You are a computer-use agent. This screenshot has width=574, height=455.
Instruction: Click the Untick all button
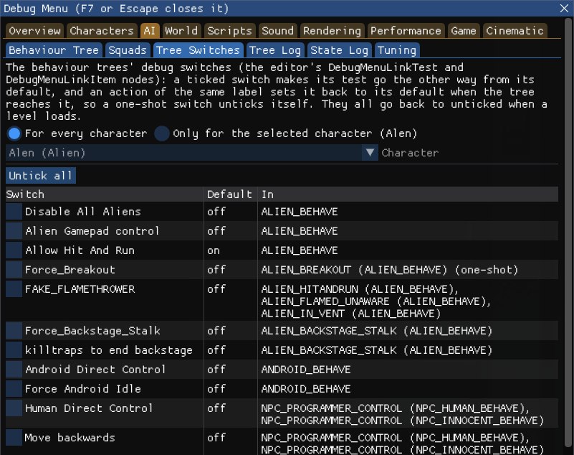point(41,176)
